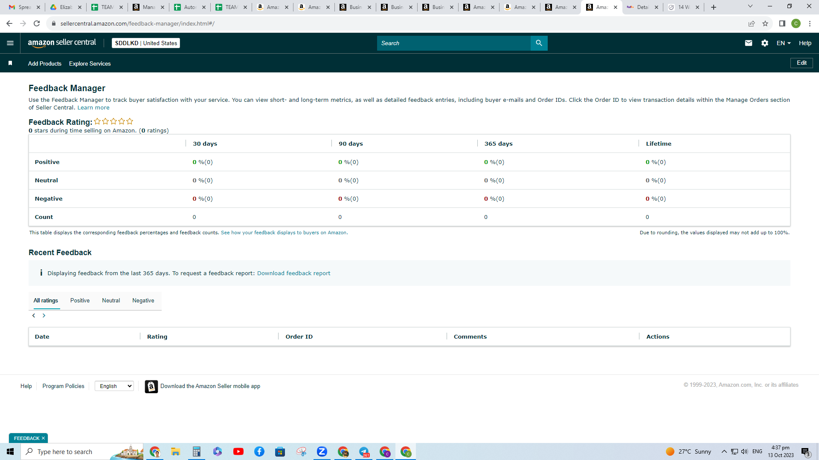Close the FEEDBACK floating tag

point(43,438)
